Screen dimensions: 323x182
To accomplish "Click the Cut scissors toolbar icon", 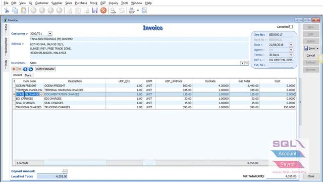I will pyautogui.click(x=7, y=10).
